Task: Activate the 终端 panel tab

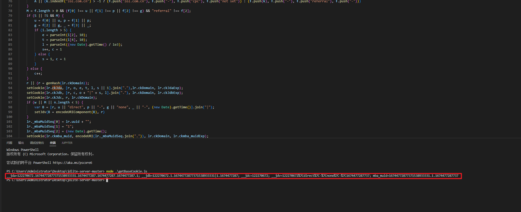Action: 53,143
